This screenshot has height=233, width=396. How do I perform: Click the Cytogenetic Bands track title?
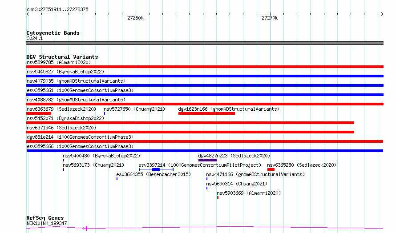[x=53, y=33]
